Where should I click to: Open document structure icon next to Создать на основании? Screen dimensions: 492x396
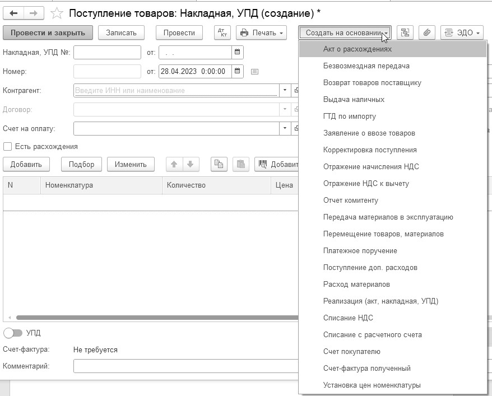coord(405,32)
